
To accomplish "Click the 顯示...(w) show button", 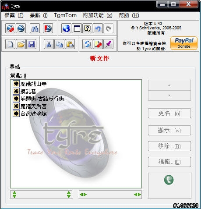I will [x=169, y=130].
